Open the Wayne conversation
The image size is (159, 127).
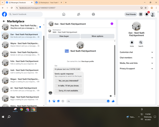click(21, 45)
